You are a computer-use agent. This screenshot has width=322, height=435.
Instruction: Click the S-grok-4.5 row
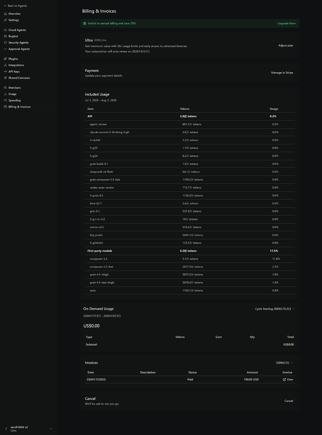coord(190,195)
